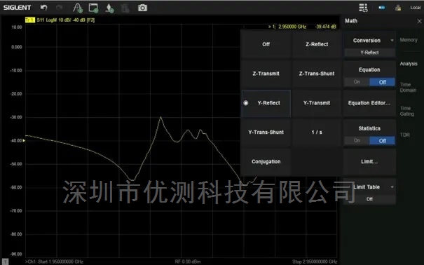Click the reference level marker at -40.00
The height and width of the screenshot is (265, 424).
click(24, 141)
